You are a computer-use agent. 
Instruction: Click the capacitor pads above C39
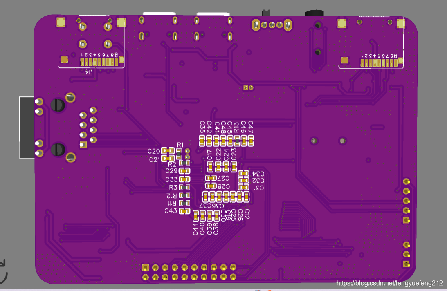209,216
